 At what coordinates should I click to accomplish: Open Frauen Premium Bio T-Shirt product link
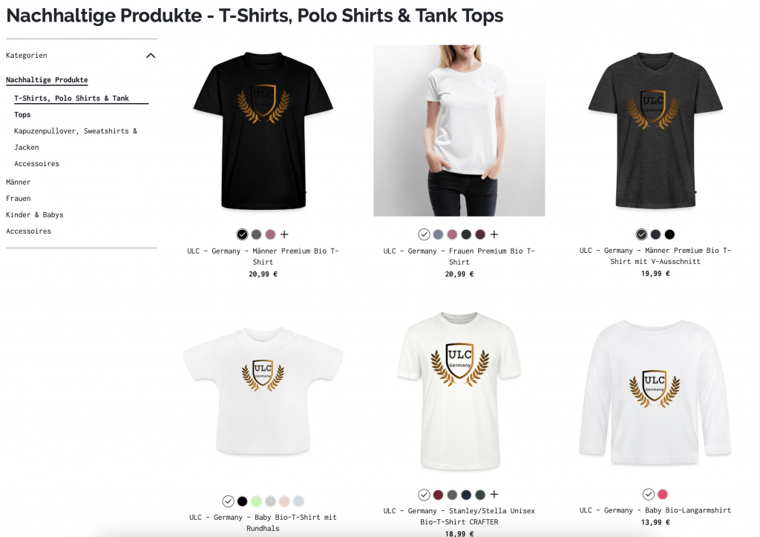[x=459, y=256]
